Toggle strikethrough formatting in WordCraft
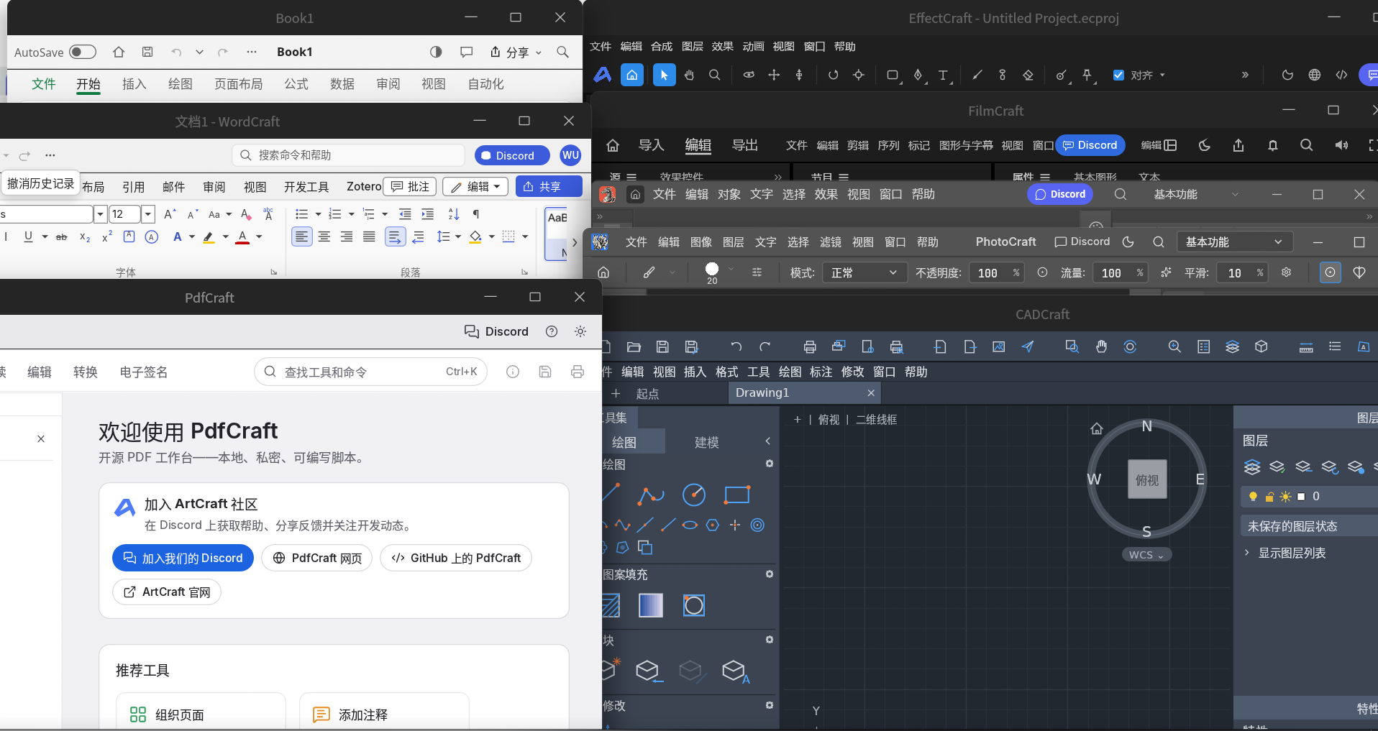 coord(62,236)
